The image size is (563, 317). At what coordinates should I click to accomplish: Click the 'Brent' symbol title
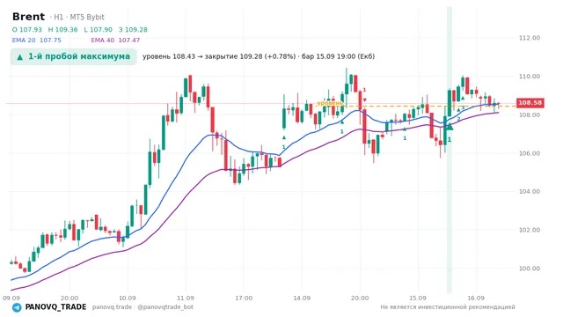28,17
